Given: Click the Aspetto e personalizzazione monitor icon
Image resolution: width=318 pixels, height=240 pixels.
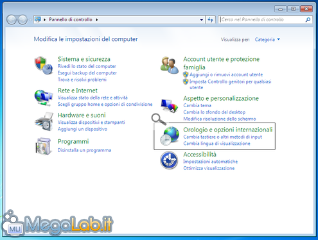Looking at the screenshot, I should pos(170,106).
